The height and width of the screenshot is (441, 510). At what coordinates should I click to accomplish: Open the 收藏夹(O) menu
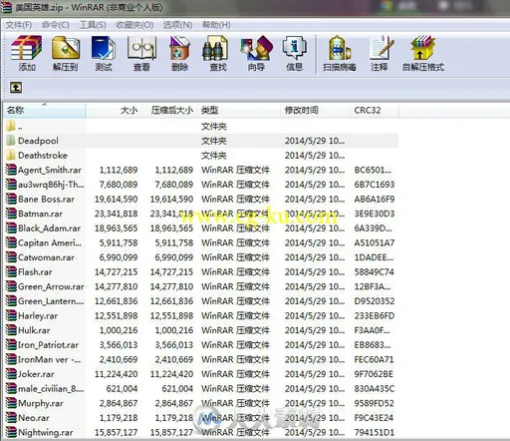[x=134, y=25]
